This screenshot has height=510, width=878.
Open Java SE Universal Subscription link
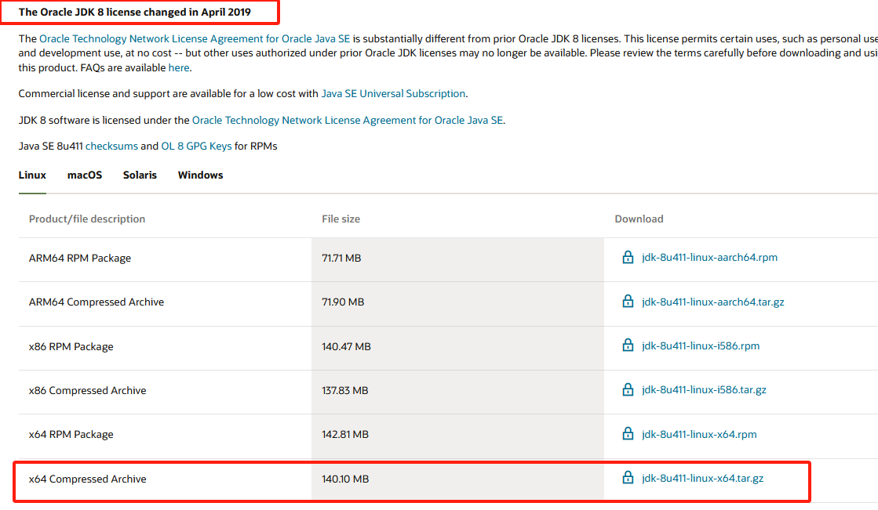pyautogui.click(x=393, y=93)
